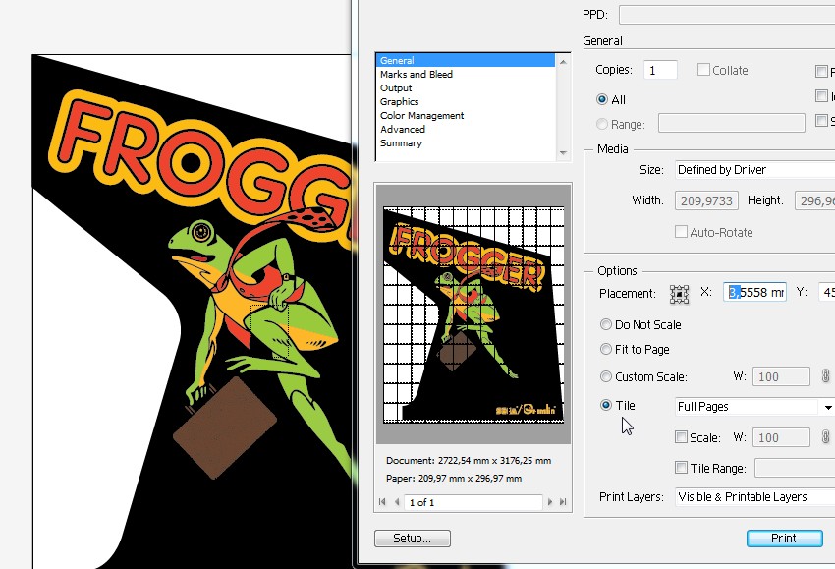Open the Print Layers dropdown
Image resolution: width=835 pixels, height=569 pixels.
click(x=754, y=496)
